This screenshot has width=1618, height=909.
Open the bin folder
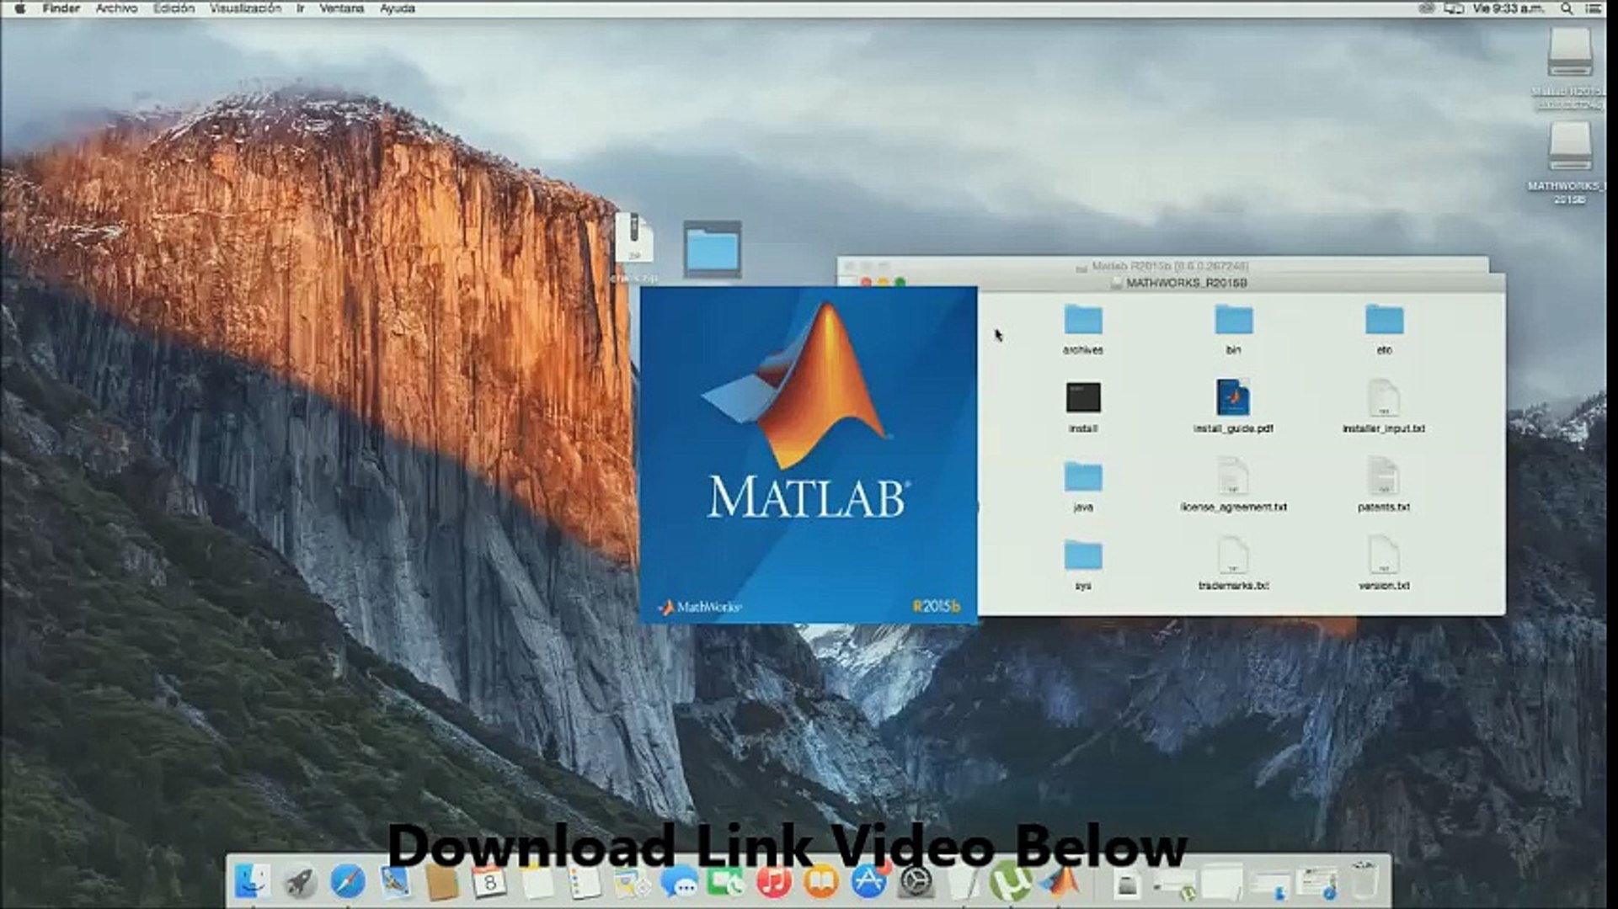click(1233, 321)
